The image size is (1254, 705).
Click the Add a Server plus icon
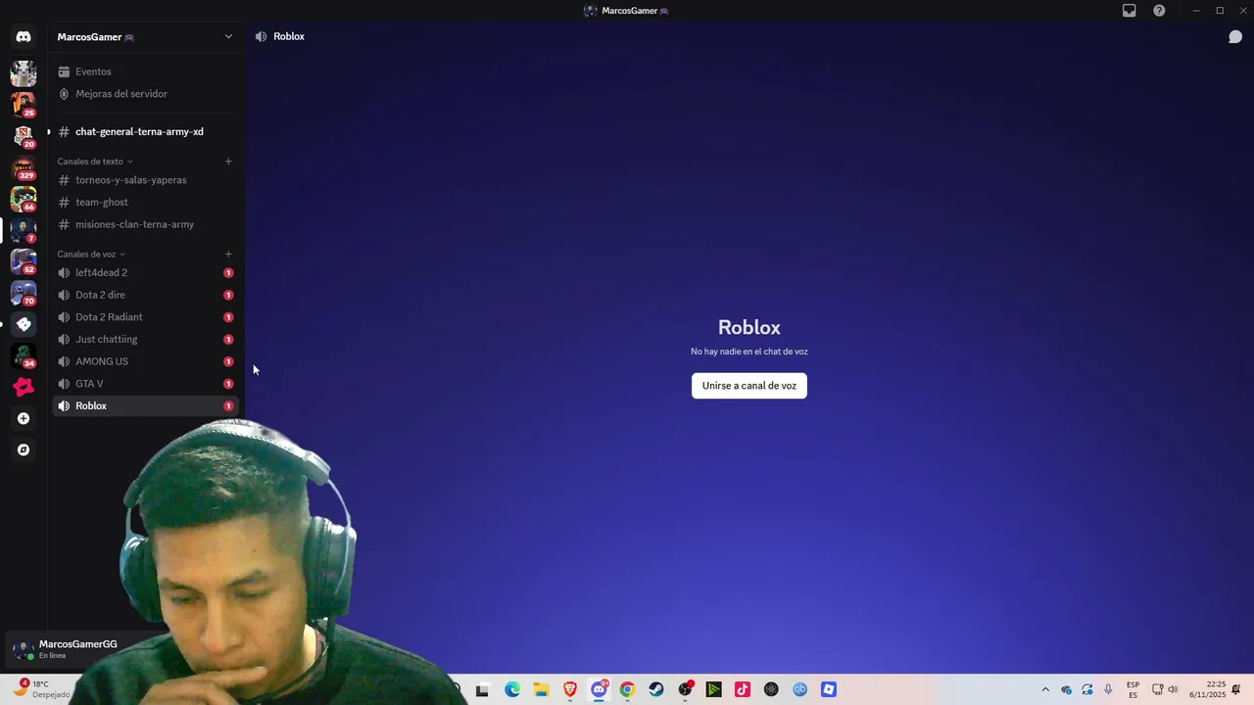(x=24, y=418)
